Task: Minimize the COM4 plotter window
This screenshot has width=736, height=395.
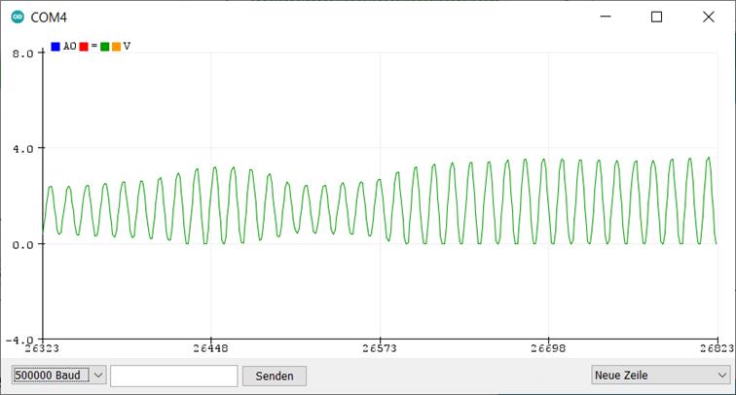Action: coord(606,18)
